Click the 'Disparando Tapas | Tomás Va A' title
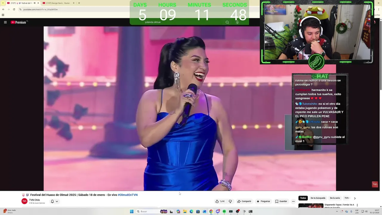Image resolution: width=382 pixels, height=215 pixels. click(x=339, y=205)
